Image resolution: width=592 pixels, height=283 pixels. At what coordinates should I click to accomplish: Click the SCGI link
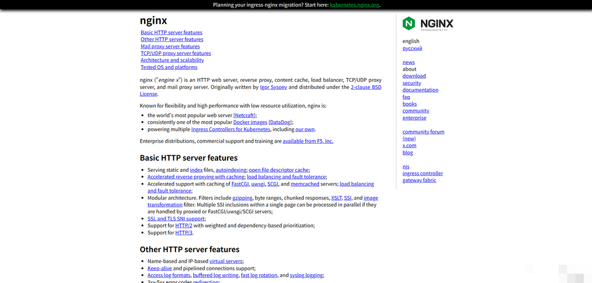[272, 184]
